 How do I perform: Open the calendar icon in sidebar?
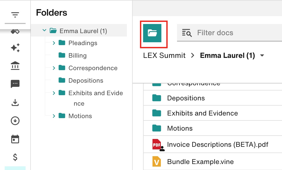click(15, 139)
